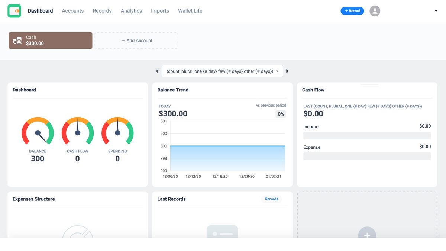Switch to the Imports section
This screenshot has width=446, height=251.
(160, 11)
